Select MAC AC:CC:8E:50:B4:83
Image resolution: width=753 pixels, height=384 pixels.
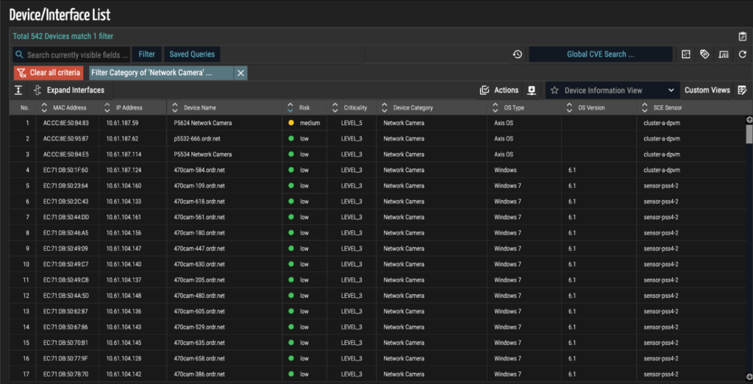click(65, 123)
